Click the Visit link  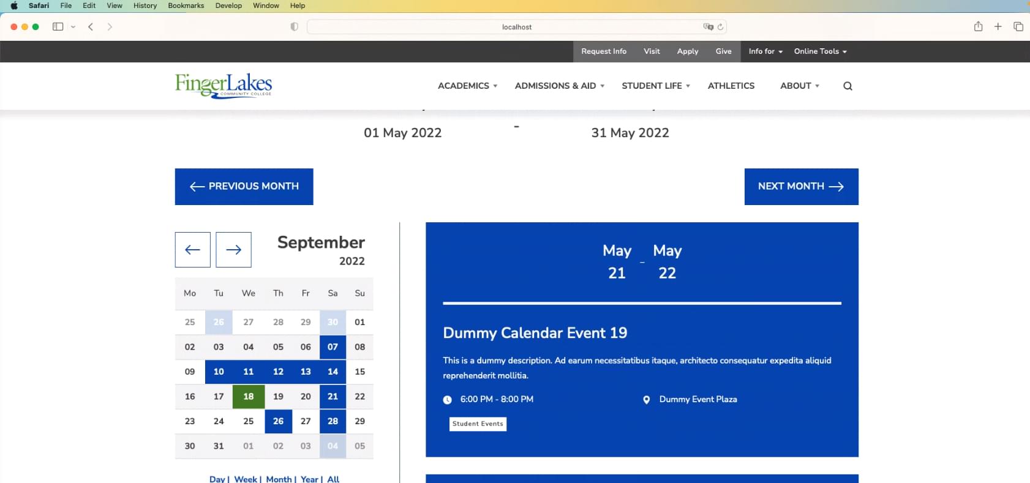pos(652,51)
